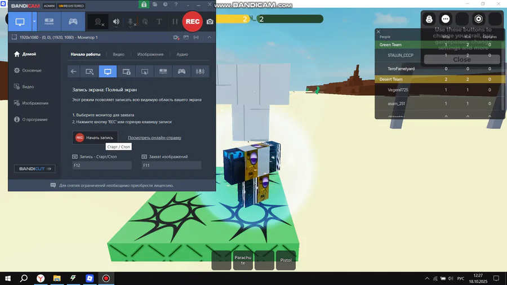Select the Начало работы tab
Viewport: 507px width, 285px height.
pos(86,54)
